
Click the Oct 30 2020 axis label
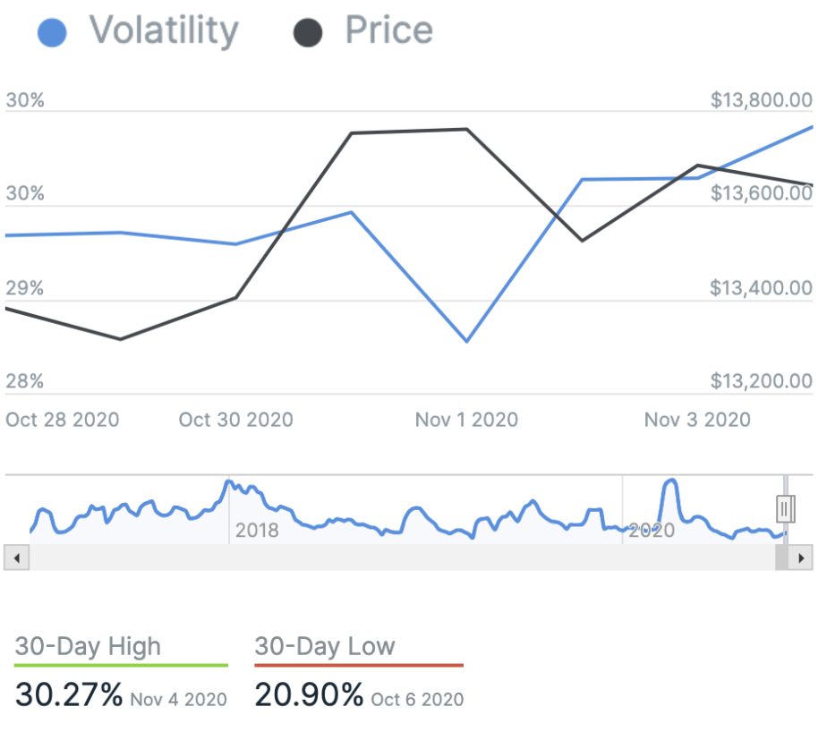pos(235,420)
